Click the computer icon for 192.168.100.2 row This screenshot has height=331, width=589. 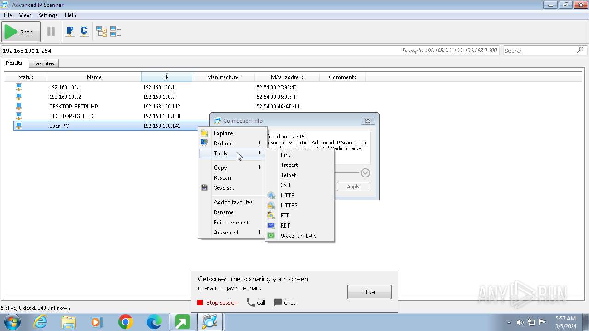[x=19, y=97]
